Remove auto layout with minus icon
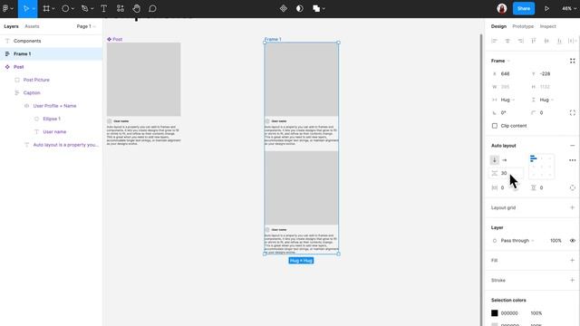 572,146
